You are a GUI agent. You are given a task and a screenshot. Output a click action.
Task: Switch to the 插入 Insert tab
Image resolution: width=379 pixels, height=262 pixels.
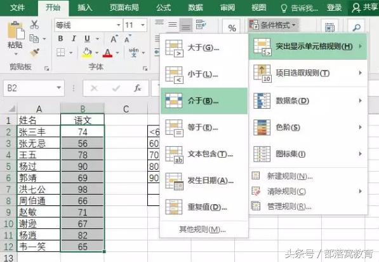point(85,8)
